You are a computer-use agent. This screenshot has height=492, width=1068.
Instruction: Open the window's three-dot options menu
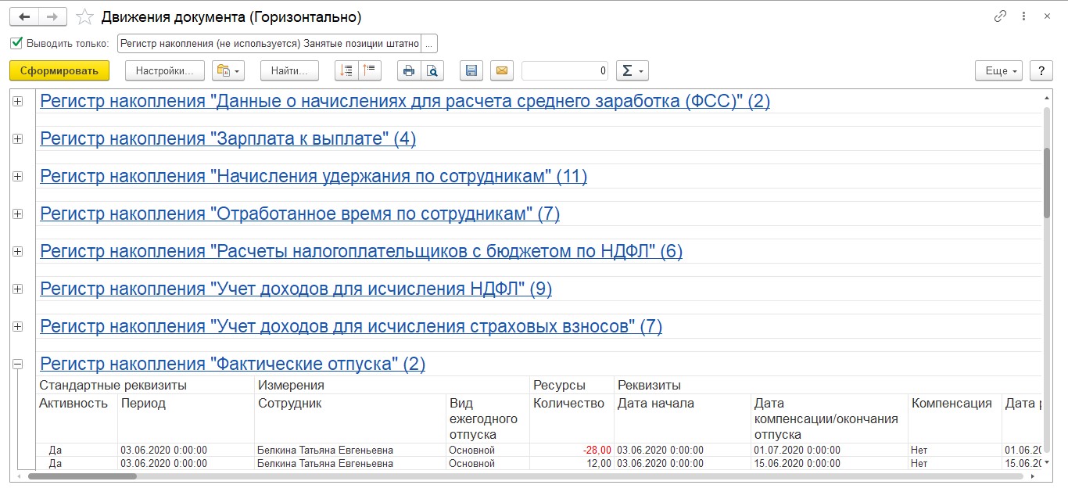(x=1023, y=16)
